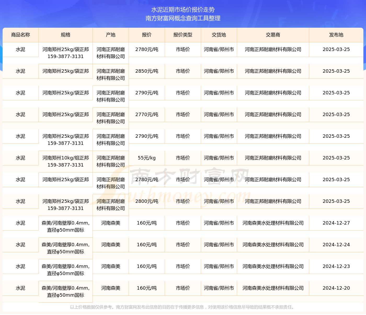
Task: Click the 水泥 cell in the 2770元/吨 row
Action: pos(21,114)
